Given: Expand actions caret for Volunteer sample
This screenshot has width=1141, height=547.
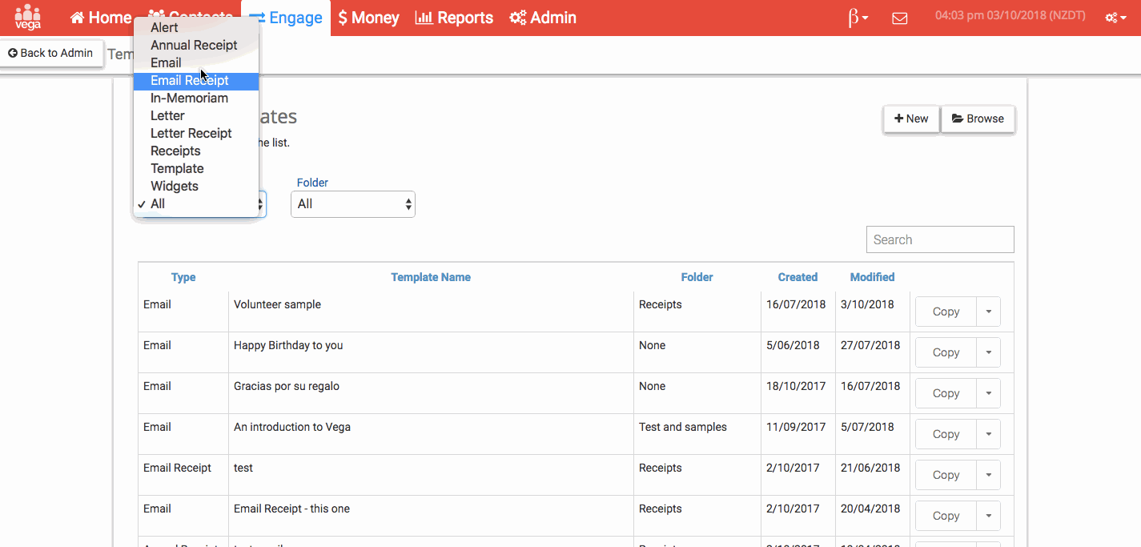Looking at the screenshot, I should (989, 312).
